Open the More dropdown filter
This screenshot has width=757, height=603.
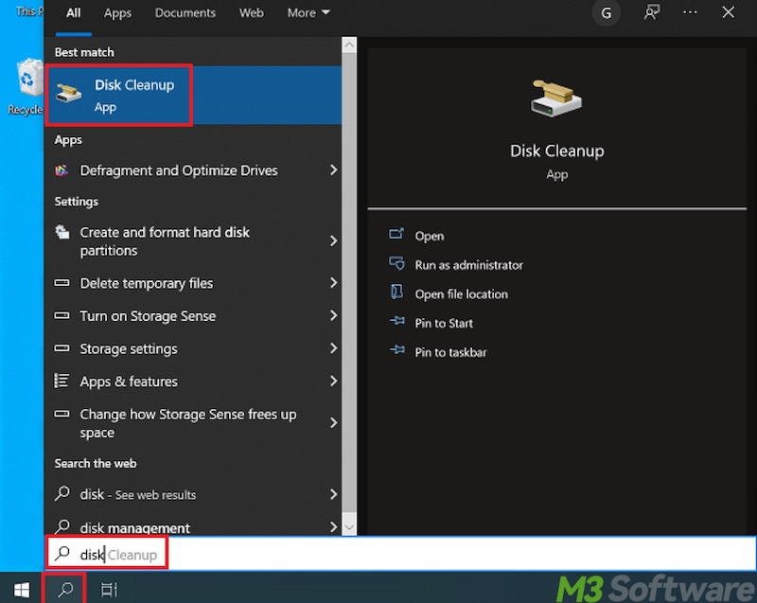coord(308,13)
